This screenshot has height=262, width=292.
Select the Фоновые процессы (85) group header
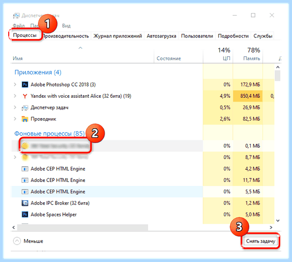click(49, 134)
